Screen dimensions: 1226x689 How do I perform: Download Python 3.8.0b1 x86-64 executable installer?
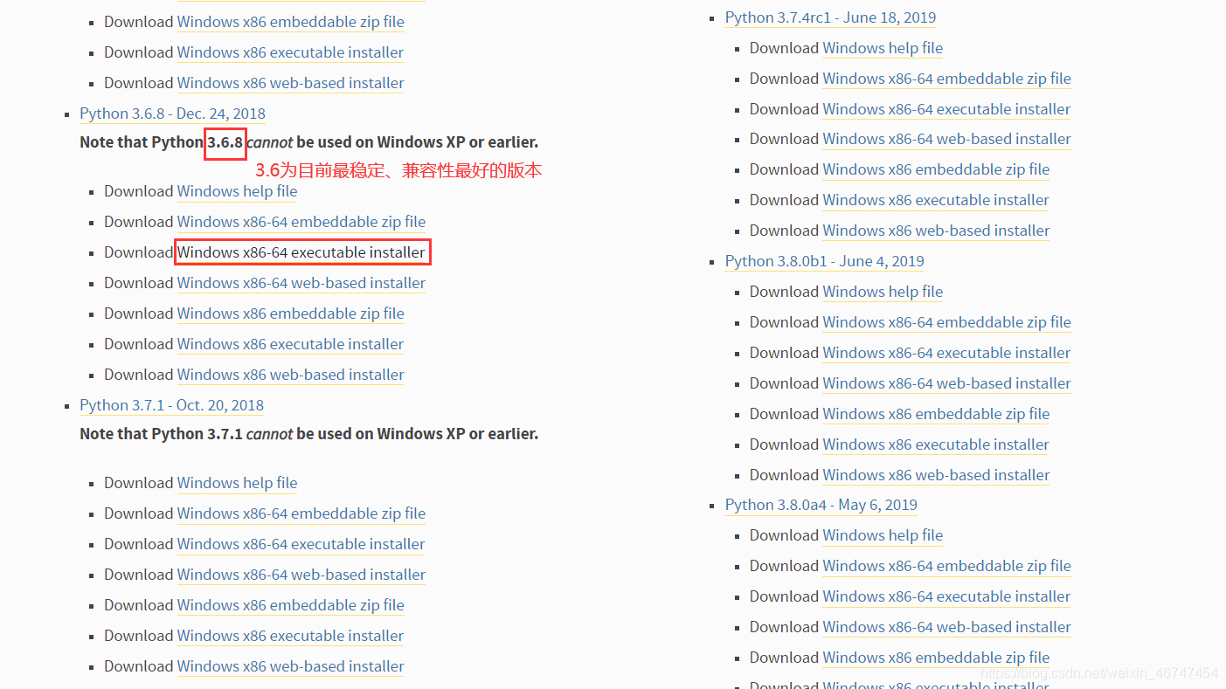point(947,353)
